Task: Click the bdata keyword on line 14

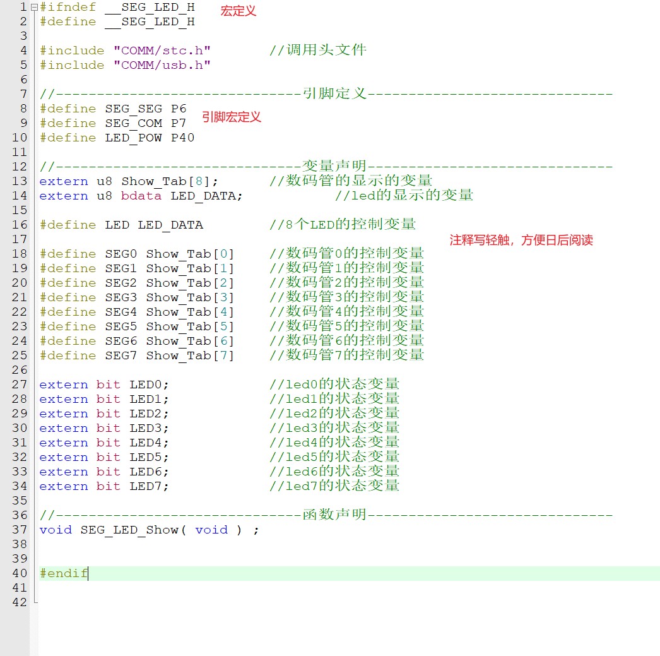Action: point(141,196)
